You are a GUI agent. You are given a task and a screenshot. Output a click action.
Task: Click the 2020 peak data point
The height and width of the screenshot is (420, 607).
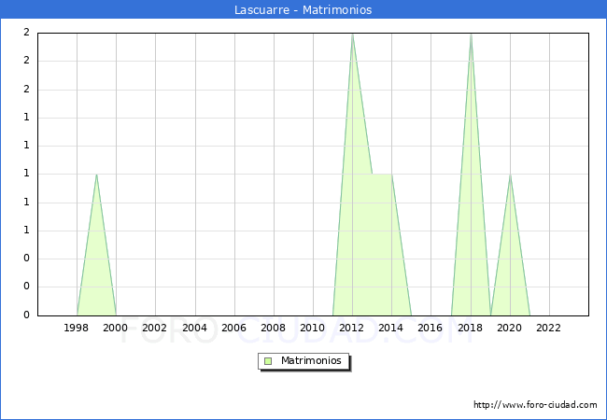tap(510, 175)
